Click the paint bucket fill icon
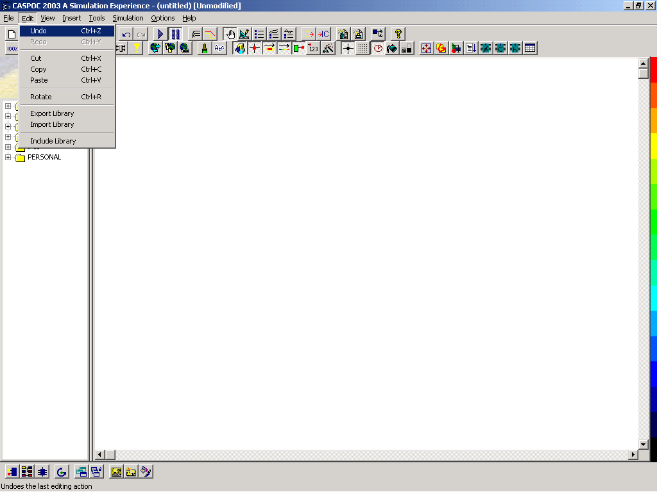657x492 pixels. tap(392, 49)
